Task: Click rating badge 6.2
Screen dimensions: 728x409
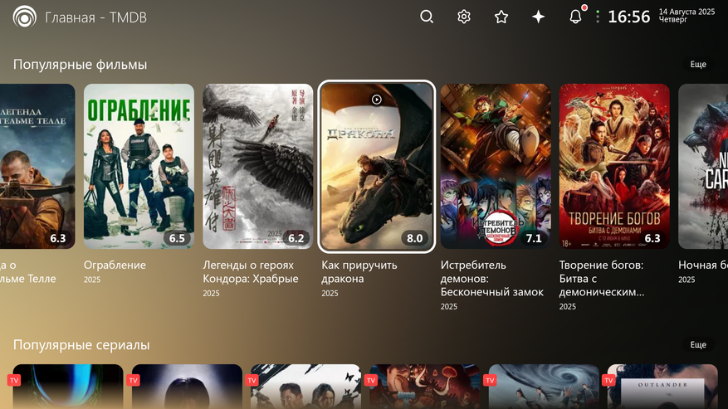Action: [296, 238]
